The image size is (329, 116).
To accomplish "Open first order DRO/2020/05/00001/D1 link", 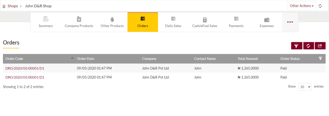I will pyautogui.click(x=25, y=68).
